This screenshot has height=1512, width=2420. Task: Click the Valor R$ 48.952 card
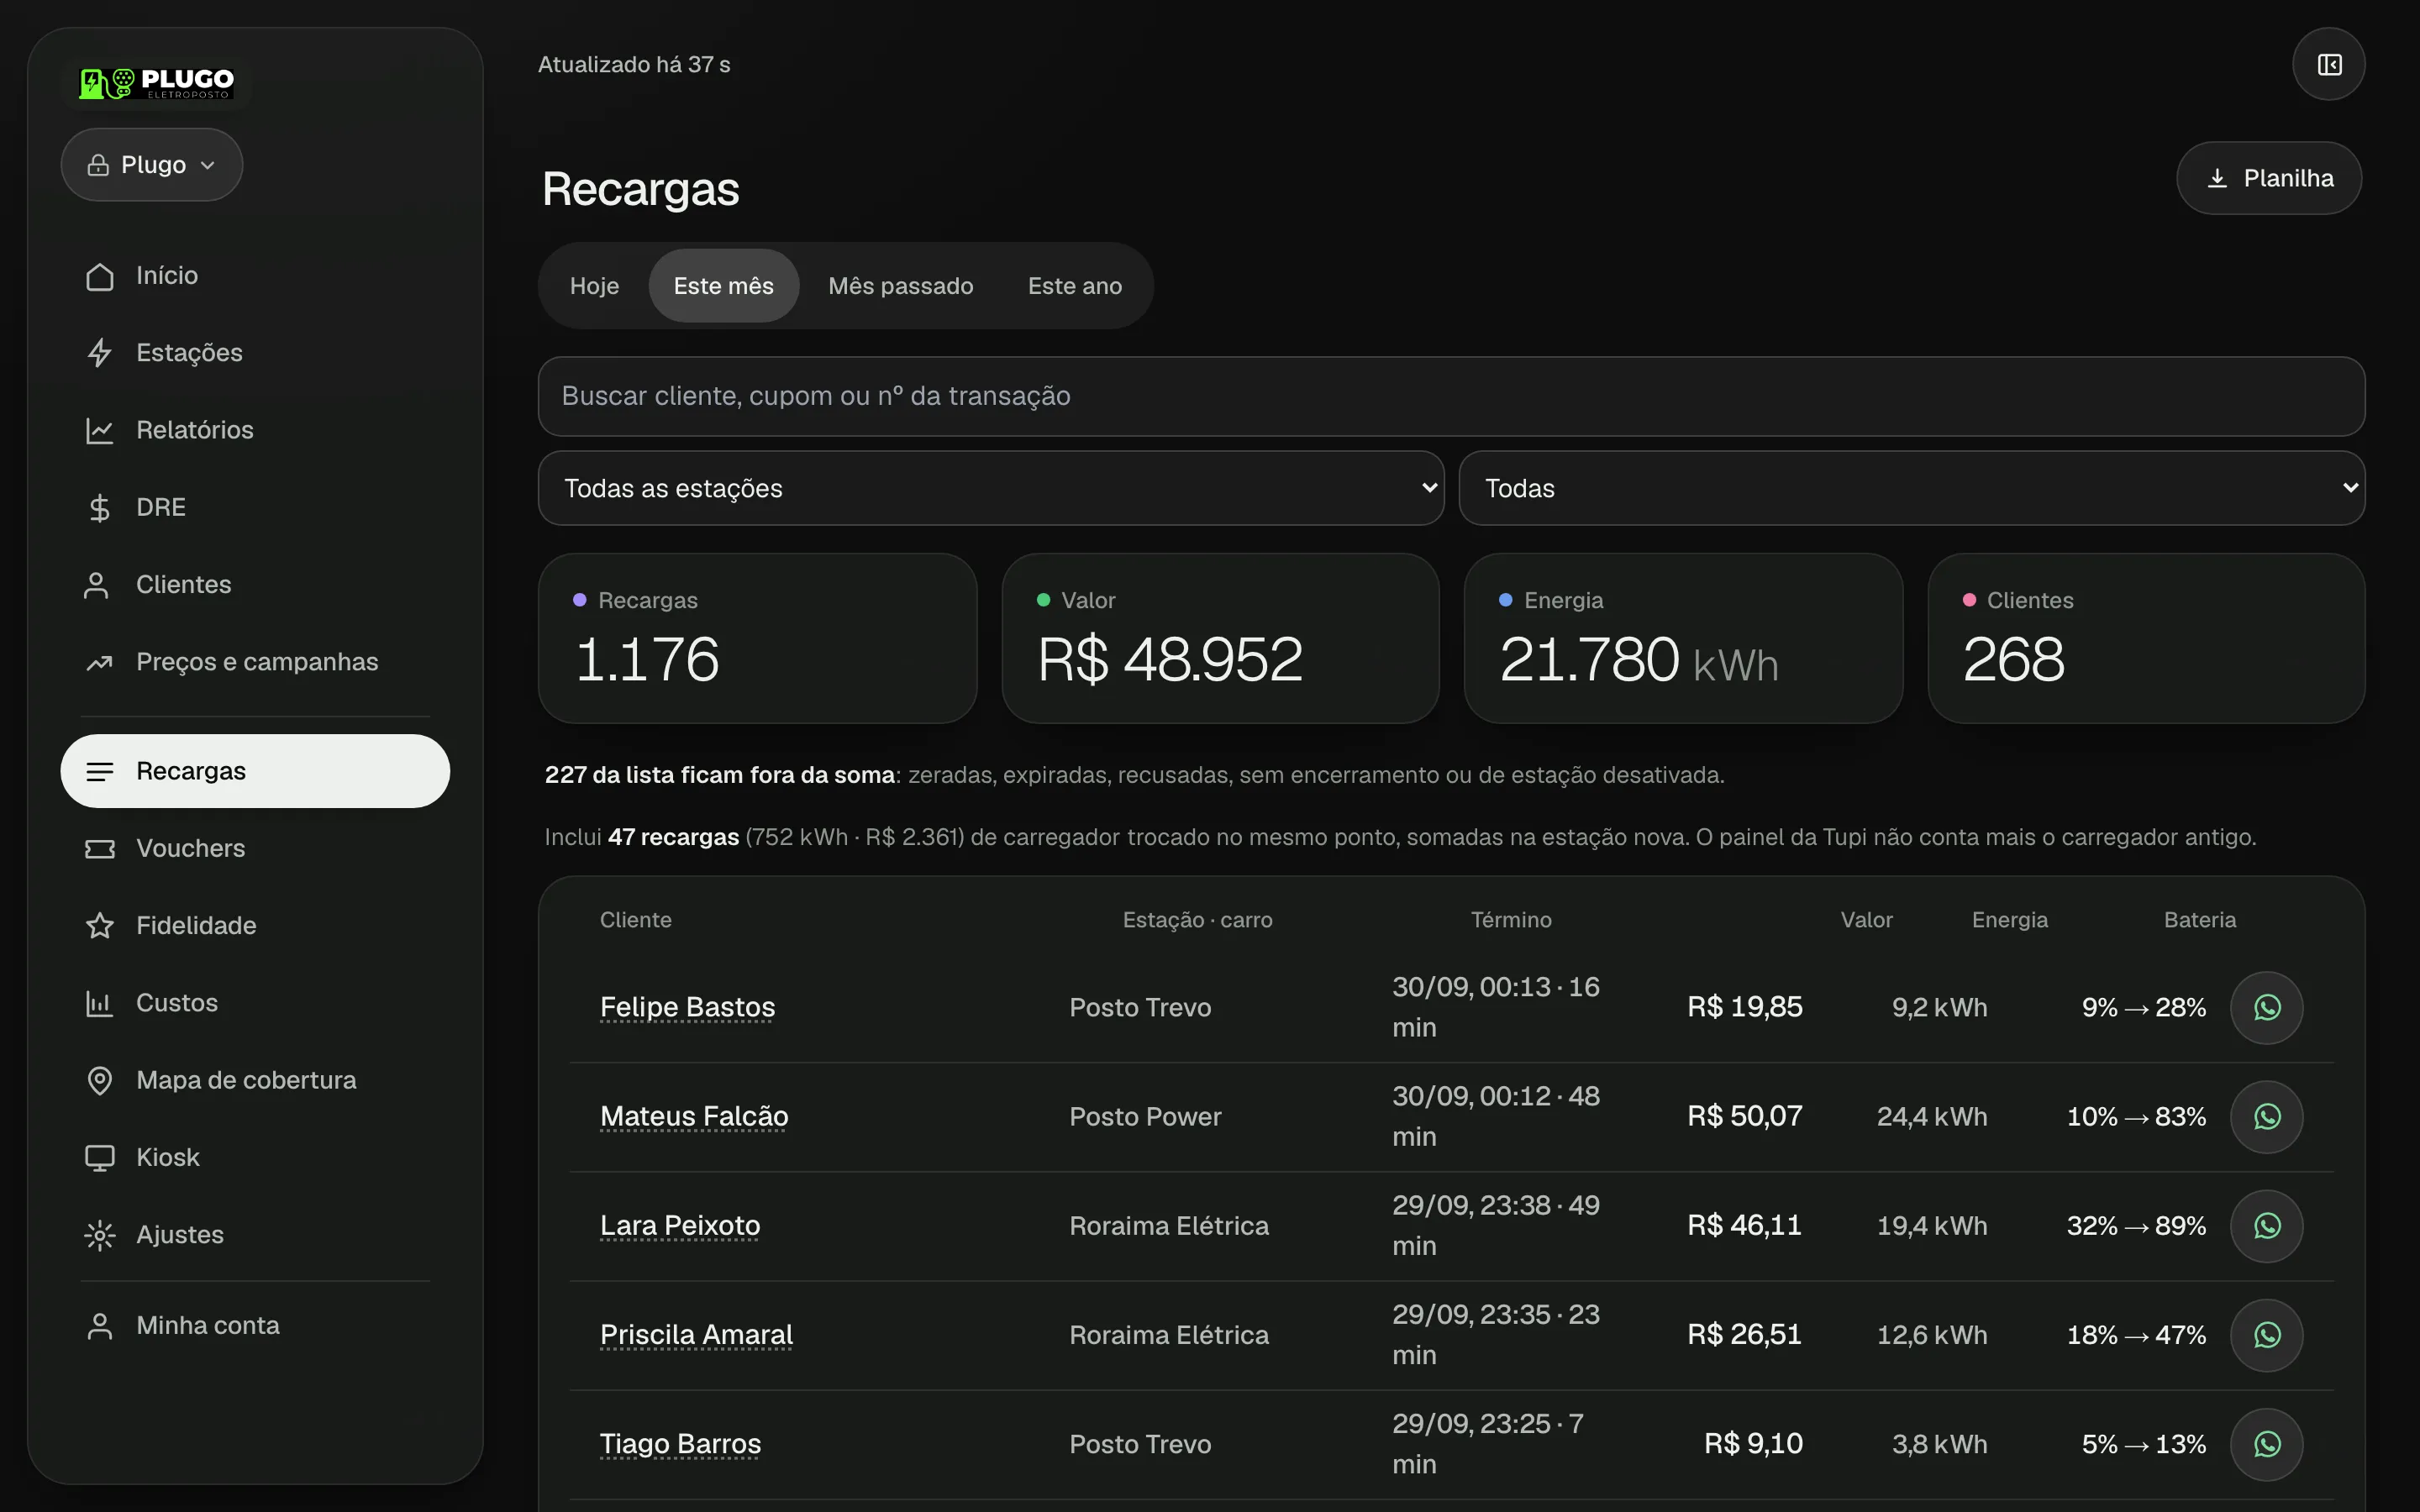click(1220, 638)
